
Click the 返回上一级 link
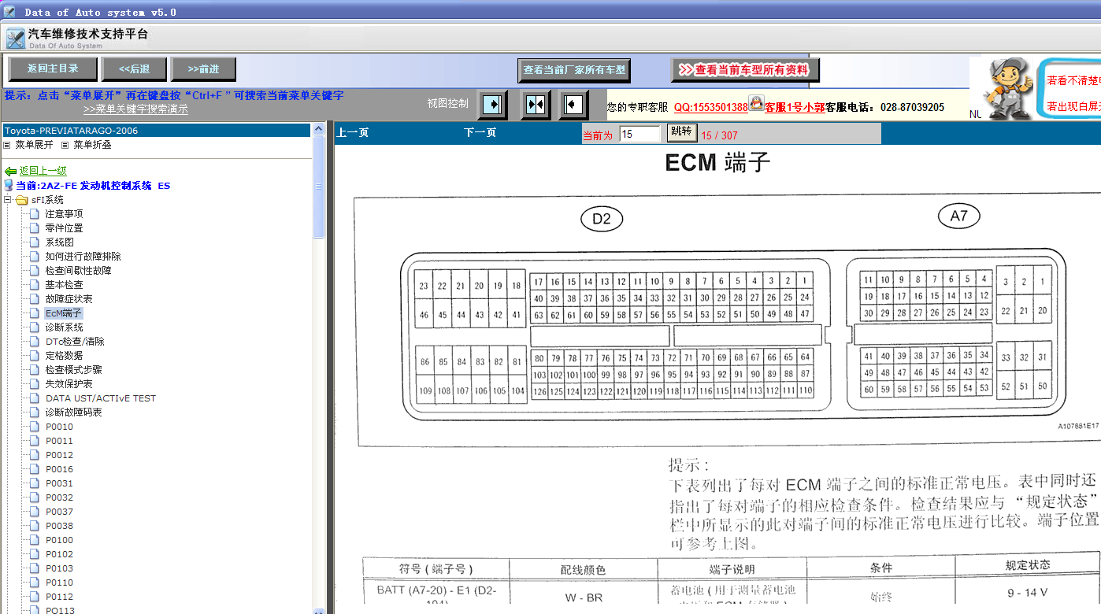click(x=43, y=171)
